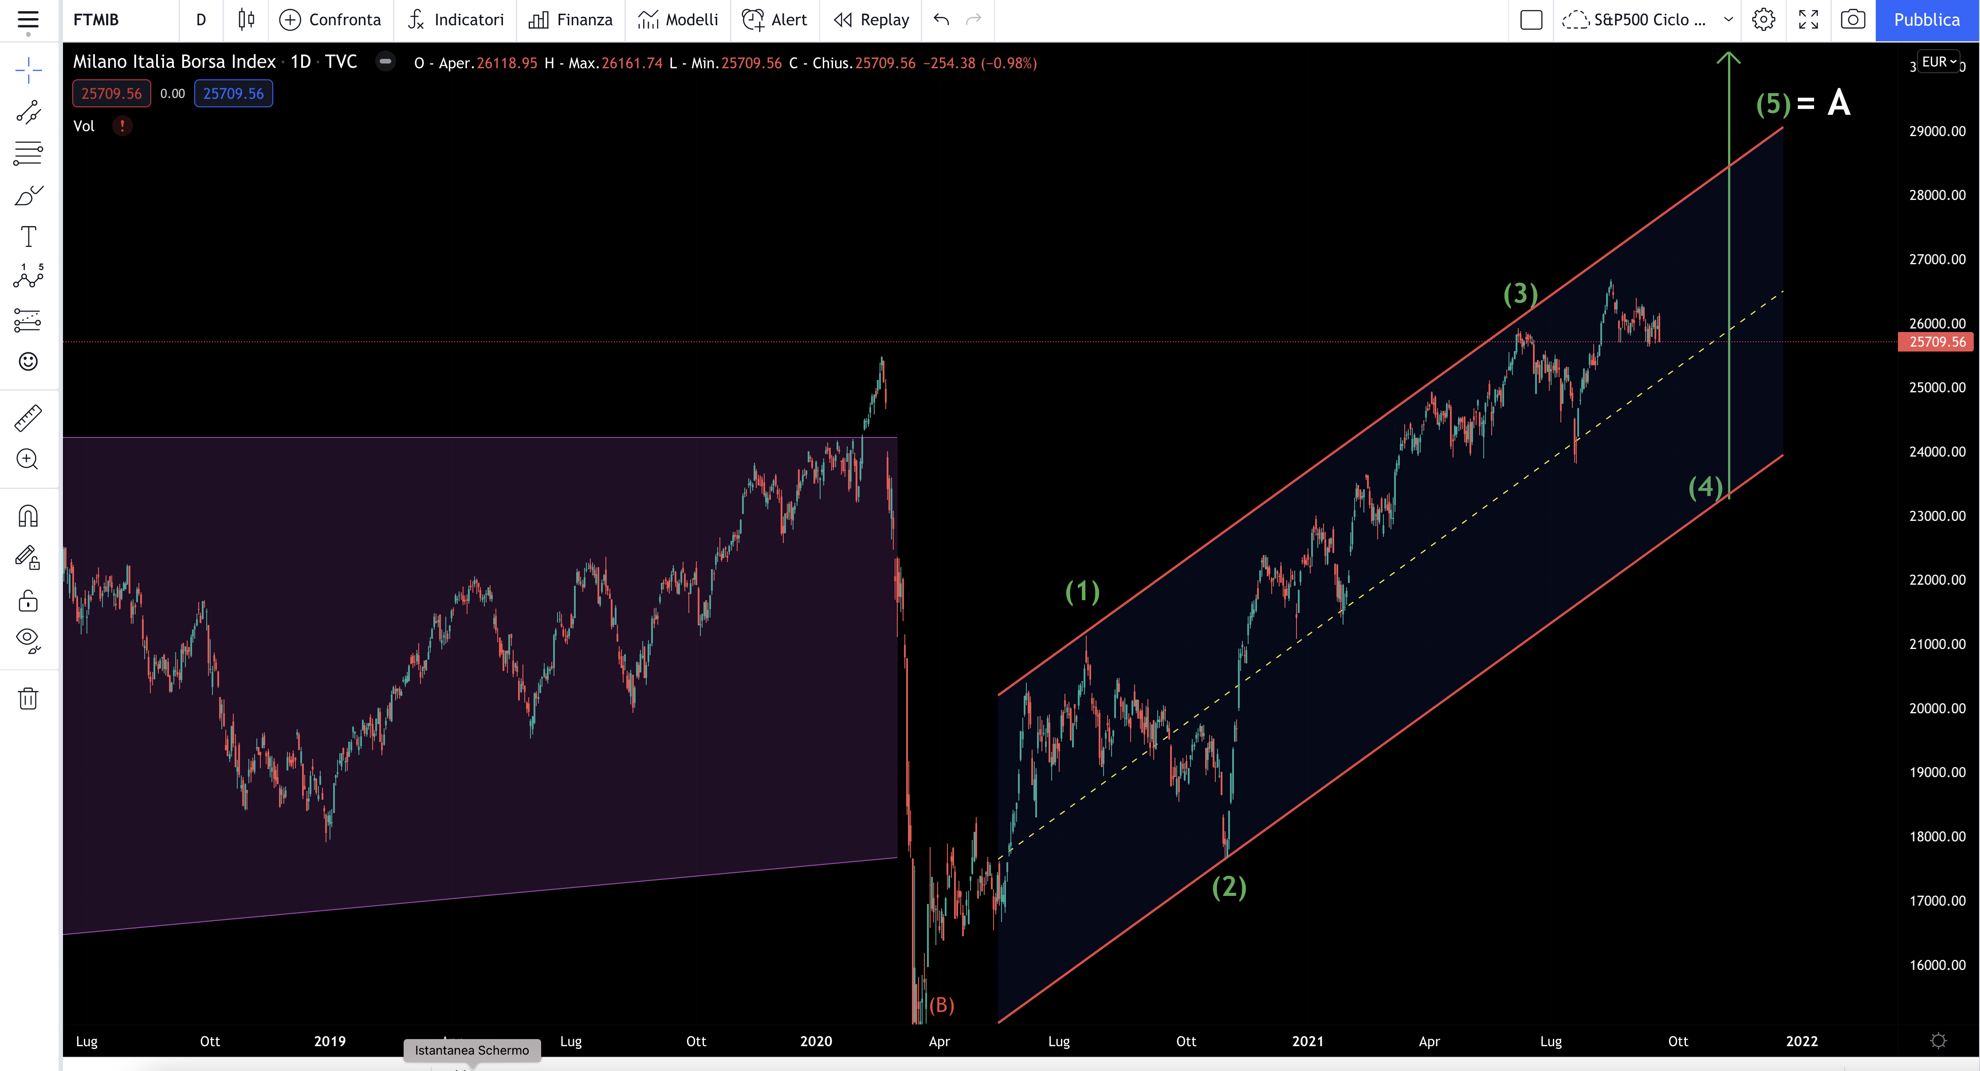Open the Modelli templates menu
Screen dimensions: 1980x1071
pyautogui.click(x=678, y=20)
